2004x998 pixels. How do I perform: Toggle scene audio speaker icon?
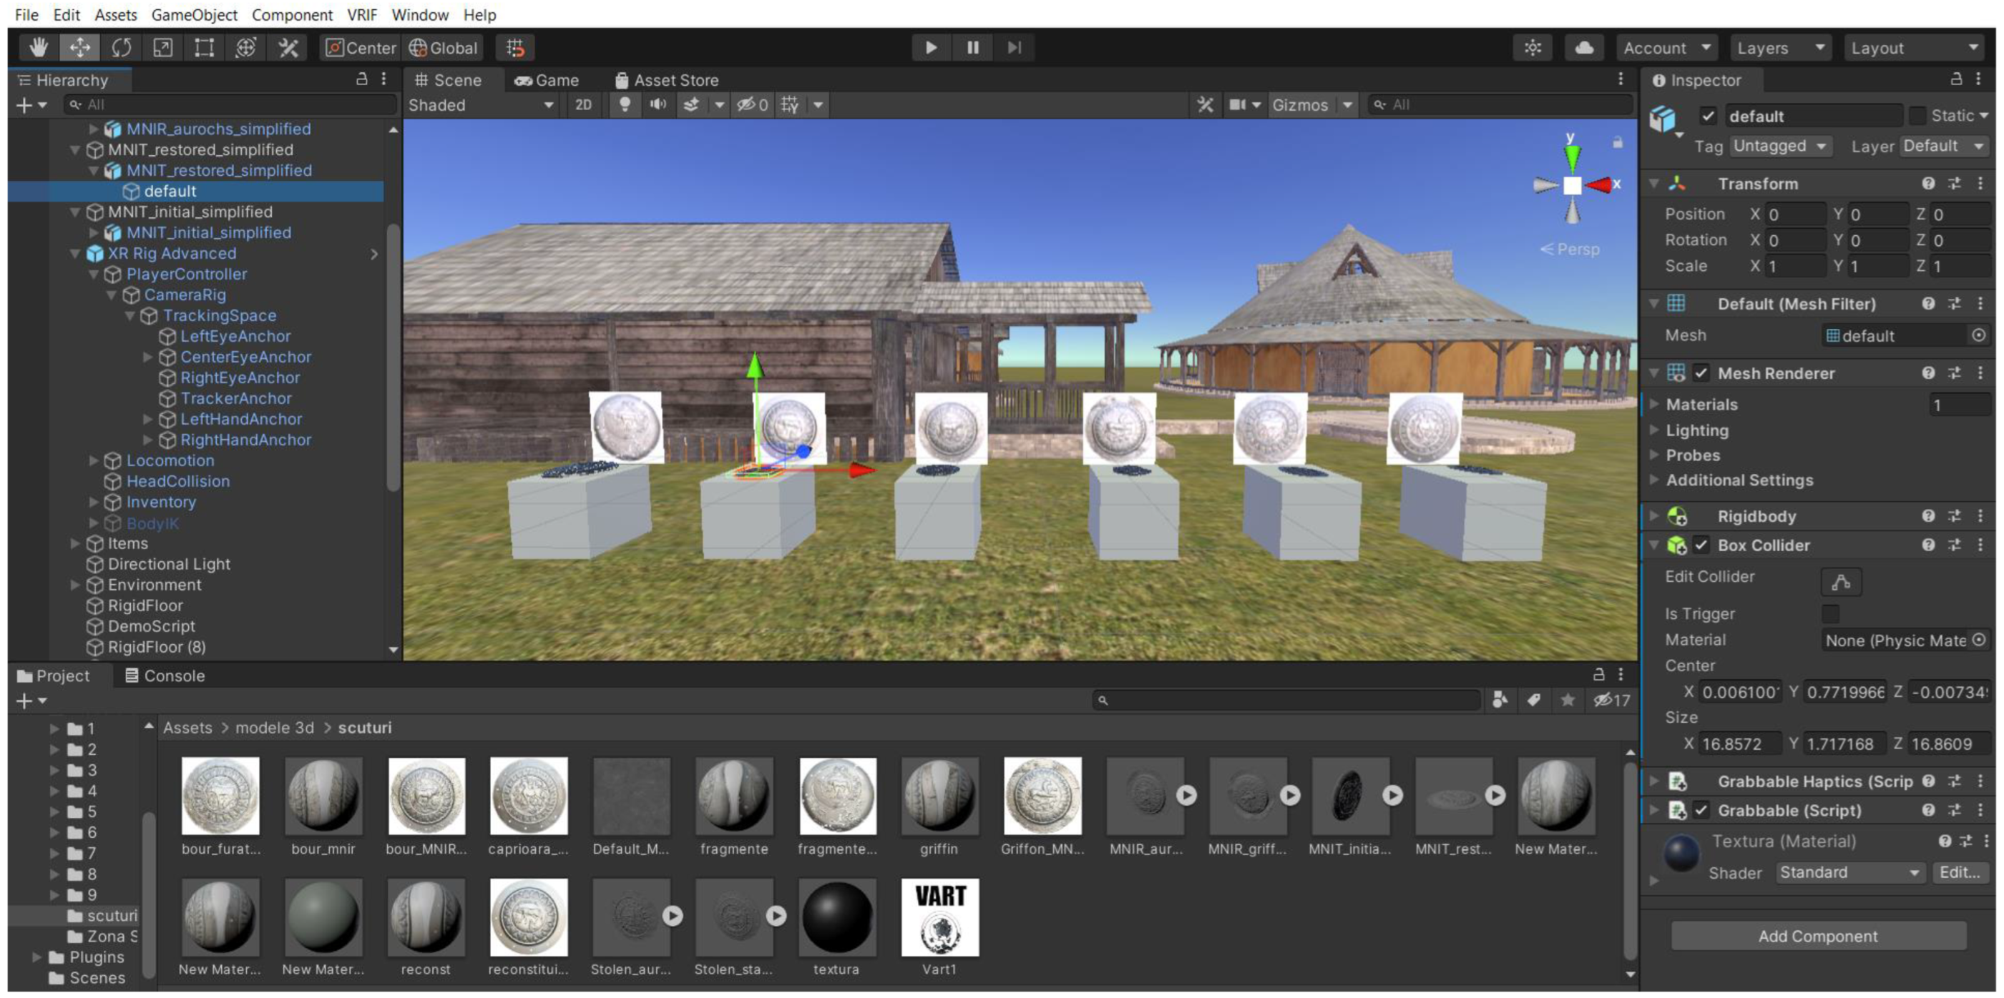click(658, 104)
